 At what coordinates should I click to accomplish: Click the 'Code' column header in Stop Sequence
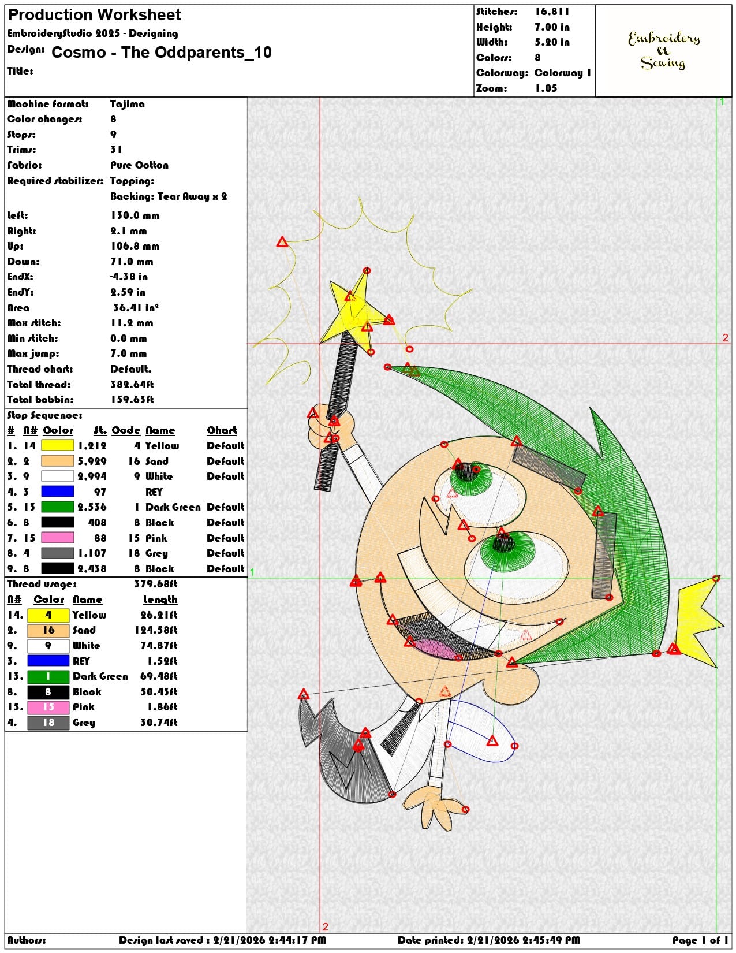click(x=126, y=430)
